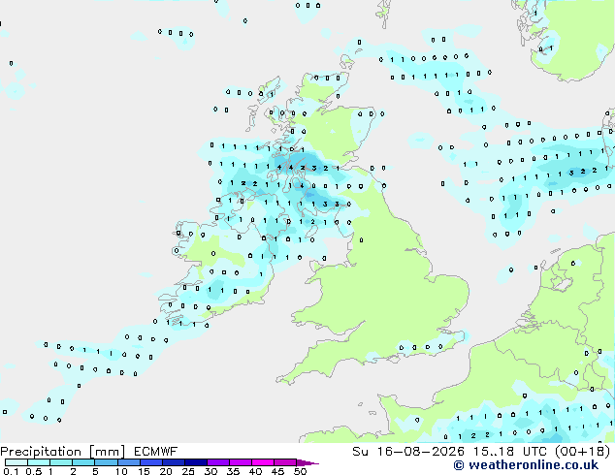Click the '15' legend scale label

pyautogui.click(x=144, y=471)
